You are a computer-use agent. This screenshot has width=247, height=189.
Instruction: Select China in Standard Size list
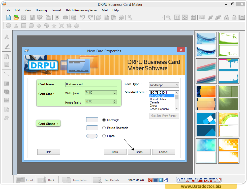pyautogui.click(x=162, y=106)
